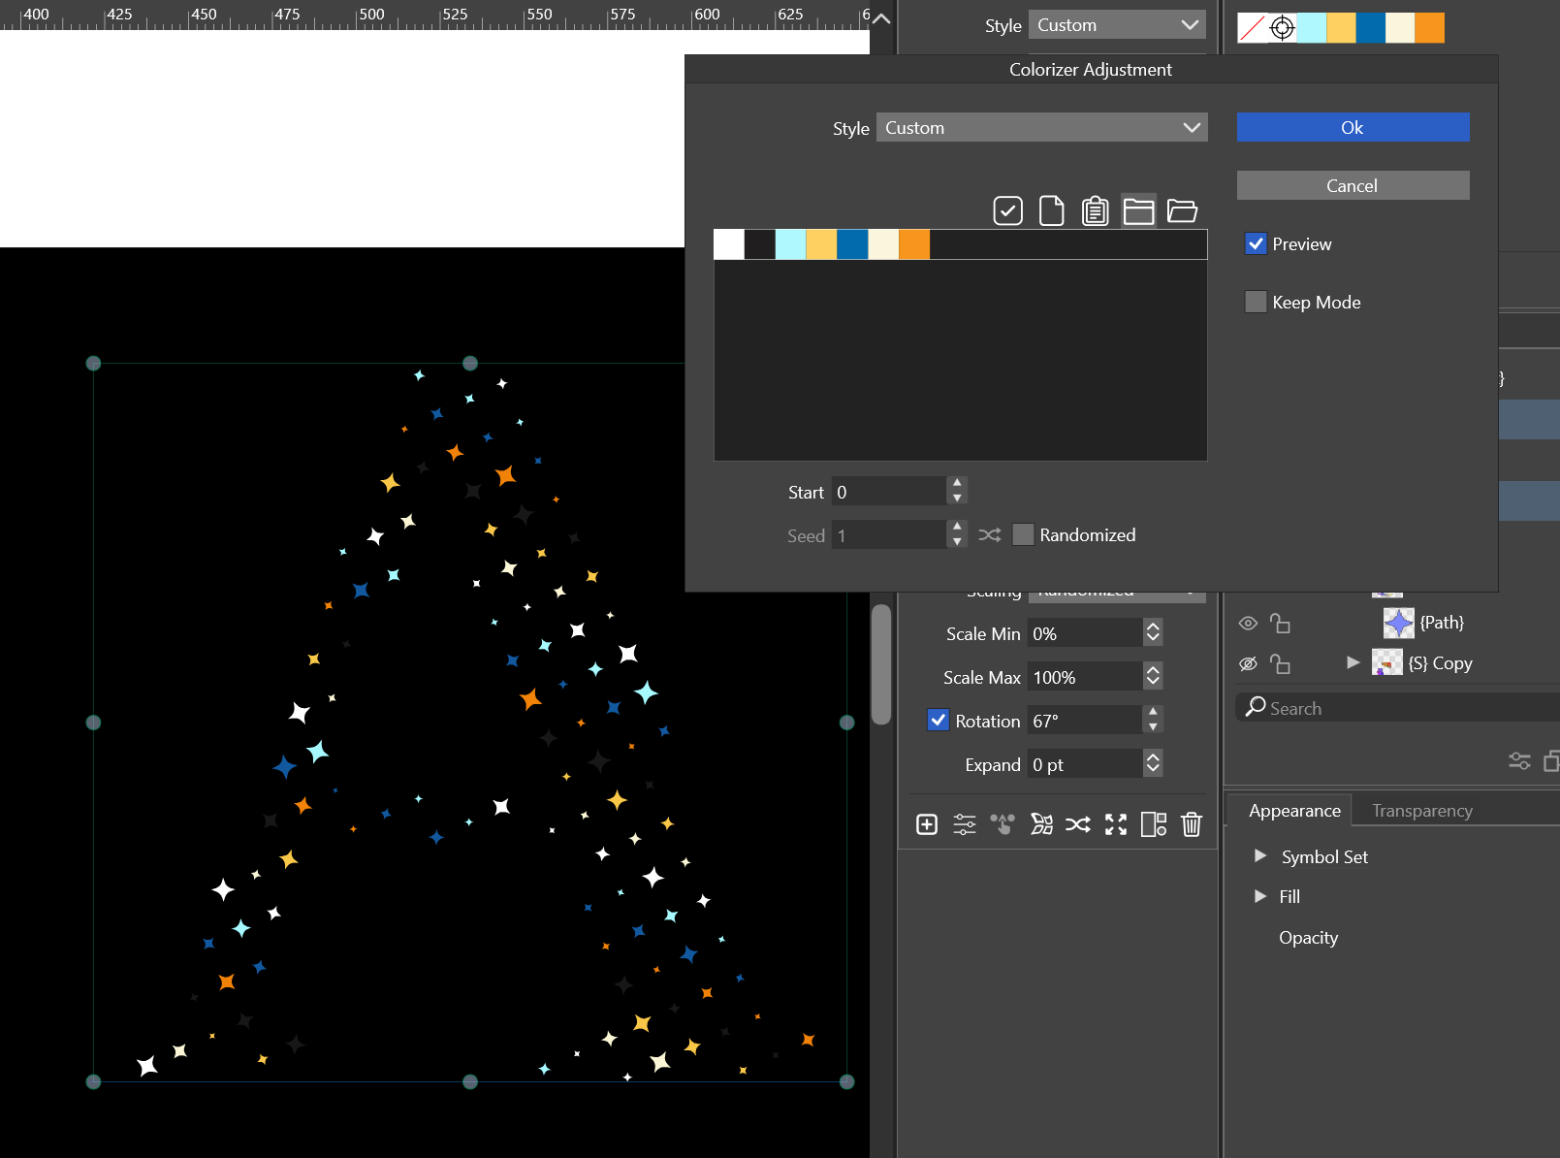Screen dimensions: 1560x1158
Task: Select the {Path} layer row
Action: (x=1396, y=623)
